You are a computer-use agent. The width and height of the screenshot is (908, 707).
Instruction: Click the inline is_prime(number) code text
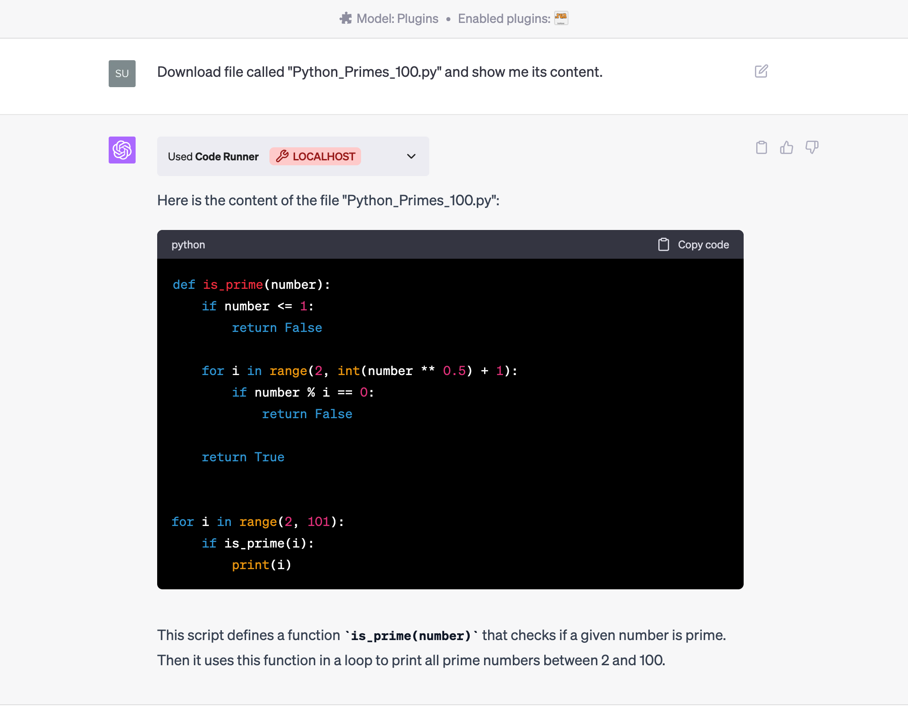click(410, 636)
